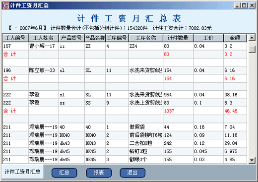Viewport: 258px width, 182px height.
Task: Click the 报表 button
Action: coord(99,173)
